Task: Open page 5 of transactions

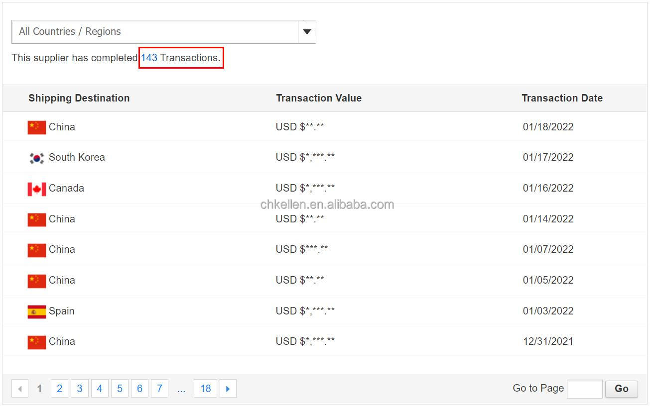Action: [x=120, y=389]
